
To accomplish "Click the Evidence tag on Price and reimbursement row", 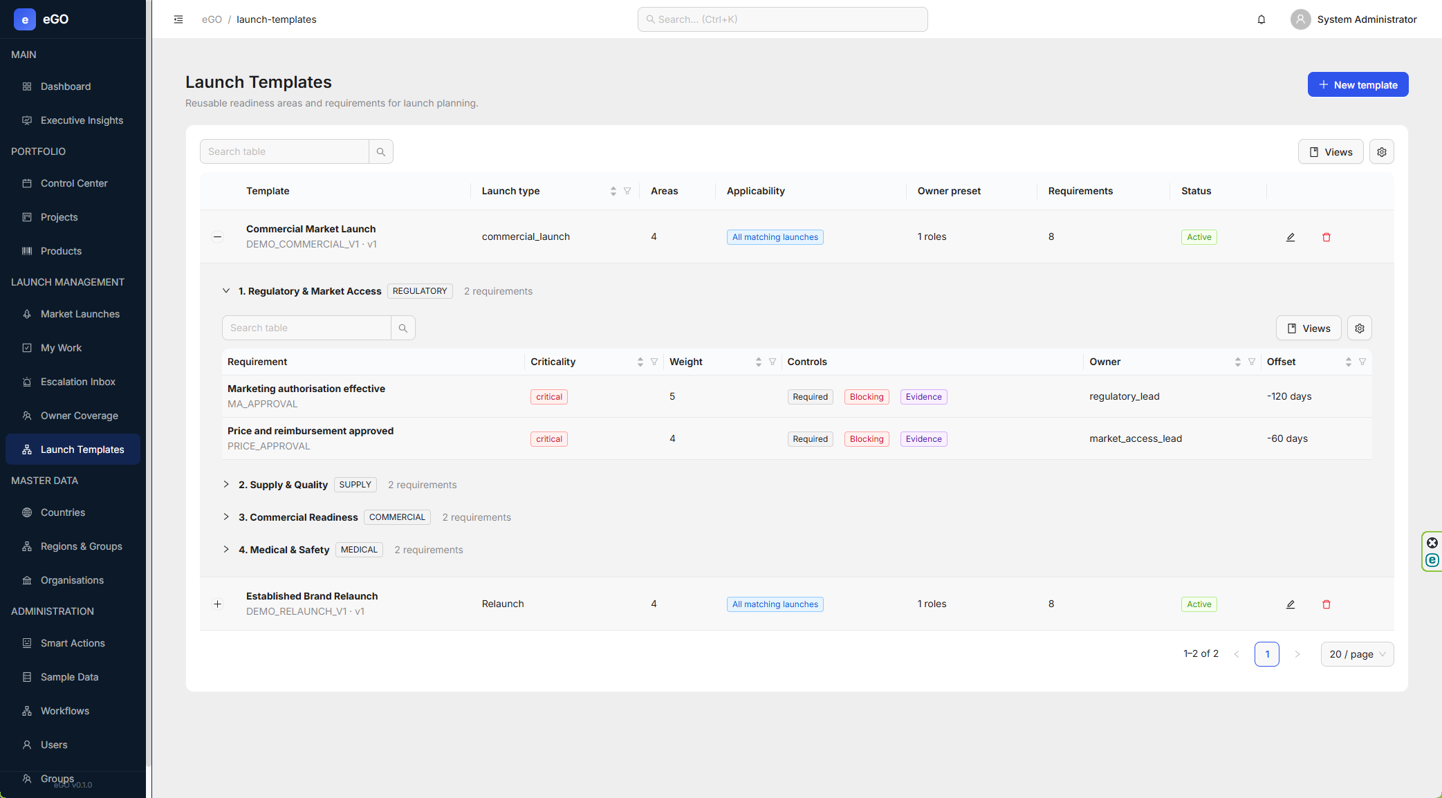I will click(923, 439).
